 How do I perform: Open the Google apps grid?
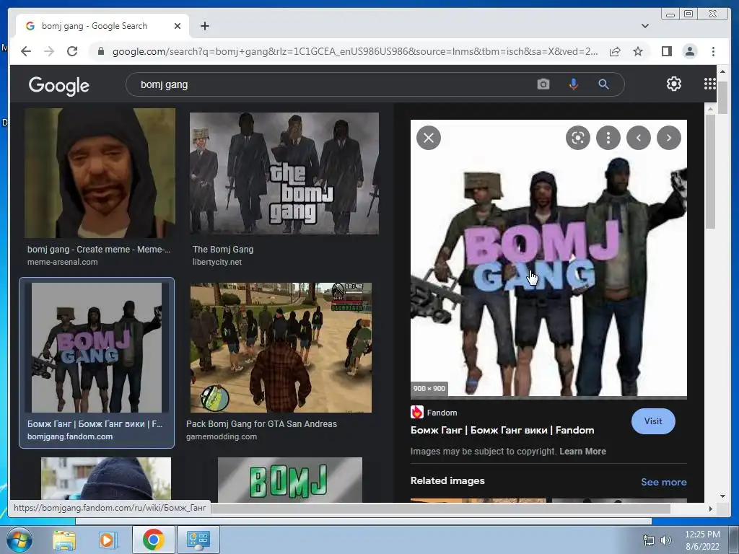(x=710, y=84)
